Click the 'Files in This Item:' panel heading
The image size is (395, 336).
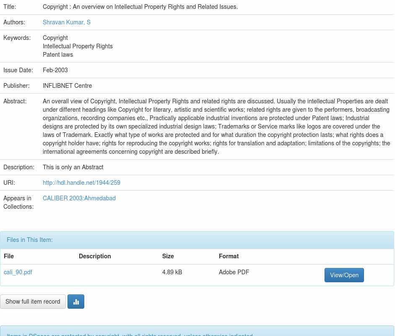[x=30, y=240]
